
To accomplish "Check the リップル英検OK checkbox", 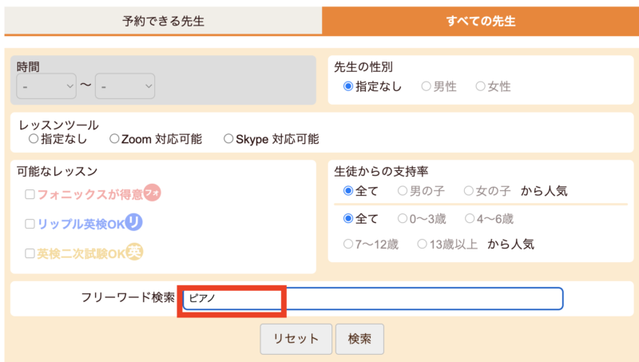I will 30,225.
